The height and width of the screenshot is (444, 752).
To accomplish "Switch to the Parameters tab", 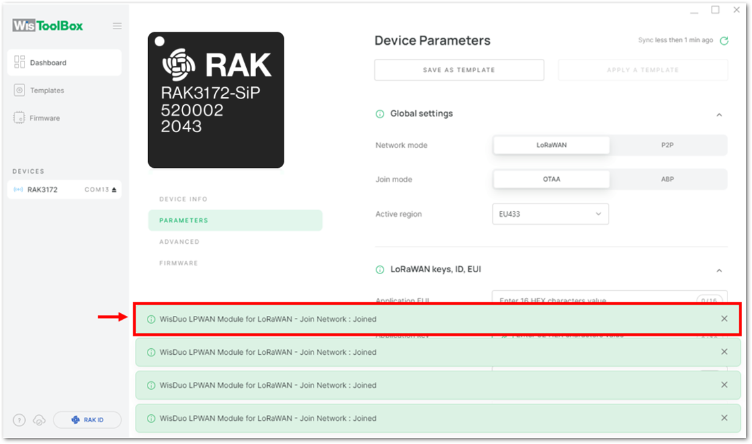I will click(x=235, y=220).
